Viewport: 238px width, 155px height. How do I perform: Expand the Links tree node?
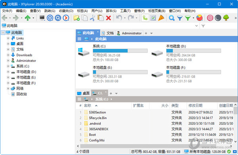[x=8, y=38]
